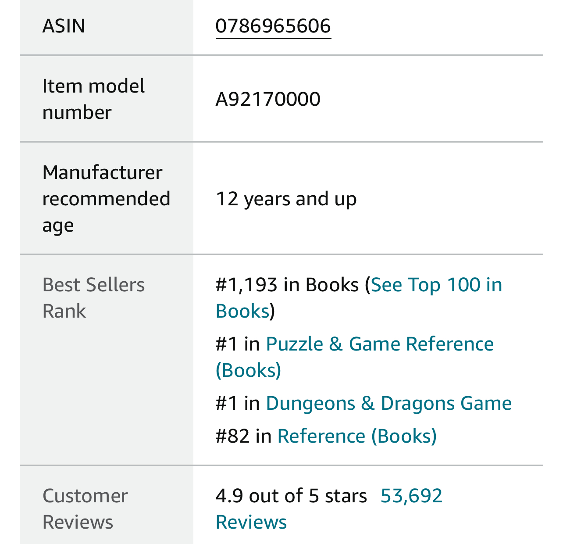Click the "See Top 100 in" link text

436,285
